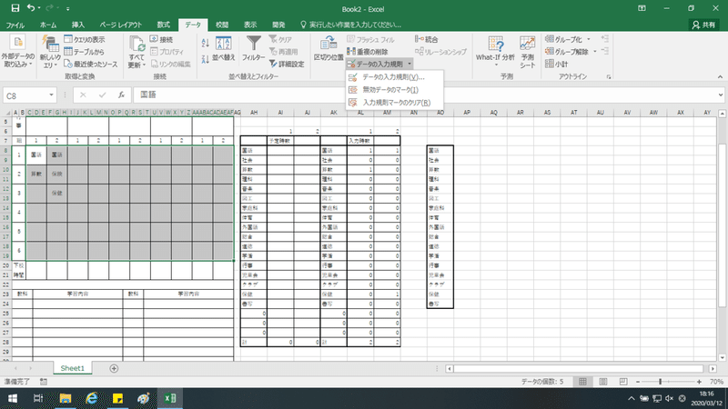Click the zoom slider handle
The height and width of the screenshot is (409, 728).
tap(660, 382)
